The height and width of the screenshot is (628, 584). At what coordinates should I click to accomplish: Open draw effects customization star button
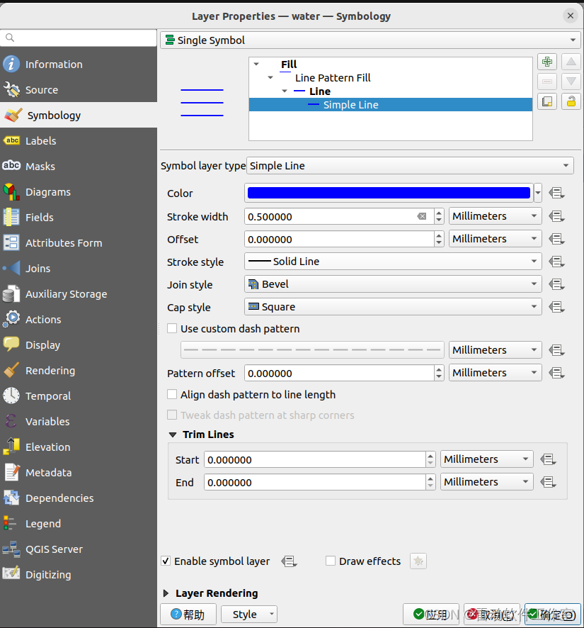click(418, 561)
